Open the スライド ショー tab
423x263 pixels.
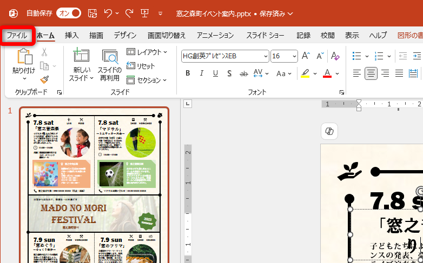coord(265,35)
